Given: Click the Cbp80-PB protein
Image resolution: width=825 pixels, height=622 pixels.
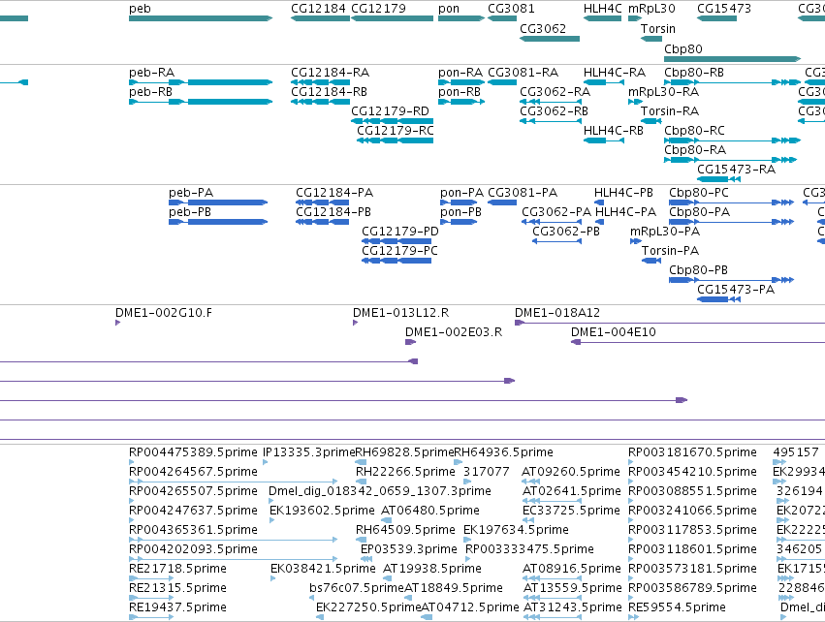Looking at the screenshot, I should [x=731, y=280].
